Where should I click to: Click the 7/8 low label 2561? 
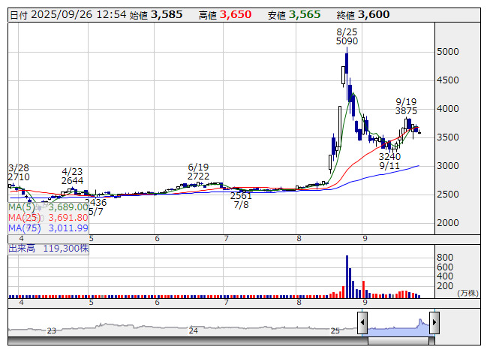click(241, 196)
